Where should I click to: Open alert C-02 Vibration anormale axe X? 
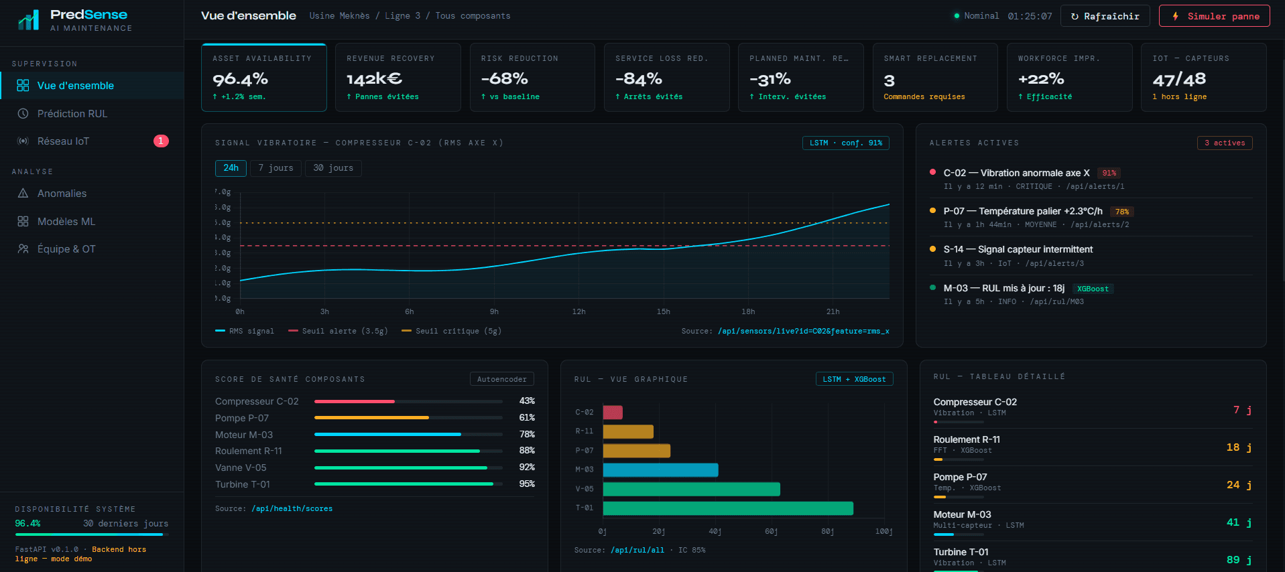(1091, 179)
